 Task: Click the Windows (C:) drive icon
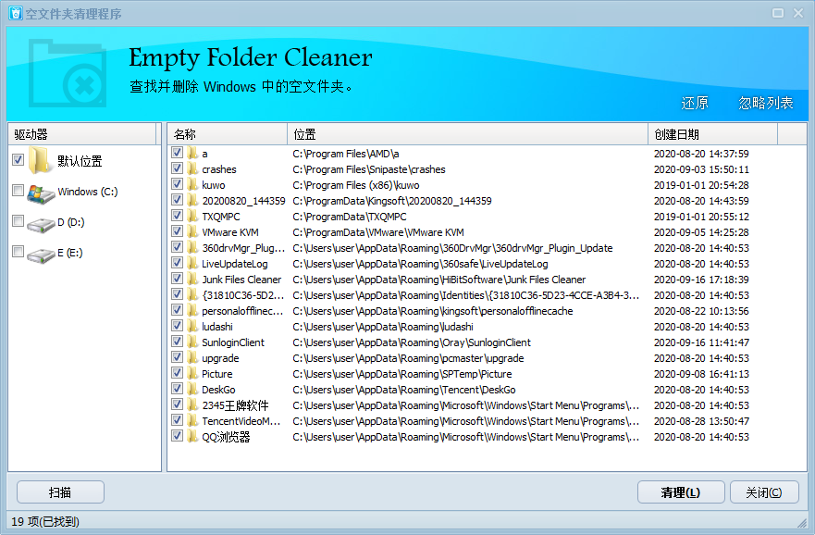tap(41, 193)
